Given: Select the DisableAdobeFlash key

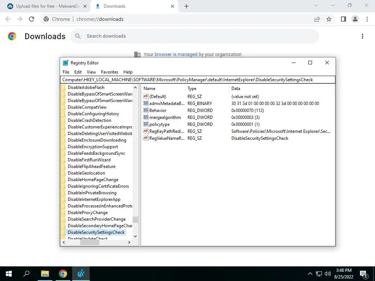Looking at the screenshot, I should click(x=86, y=87).
